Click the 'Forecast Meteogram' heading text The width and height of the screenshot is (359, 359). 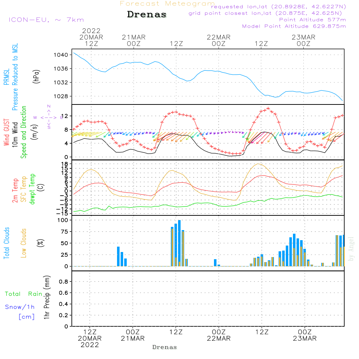[167, 4]
